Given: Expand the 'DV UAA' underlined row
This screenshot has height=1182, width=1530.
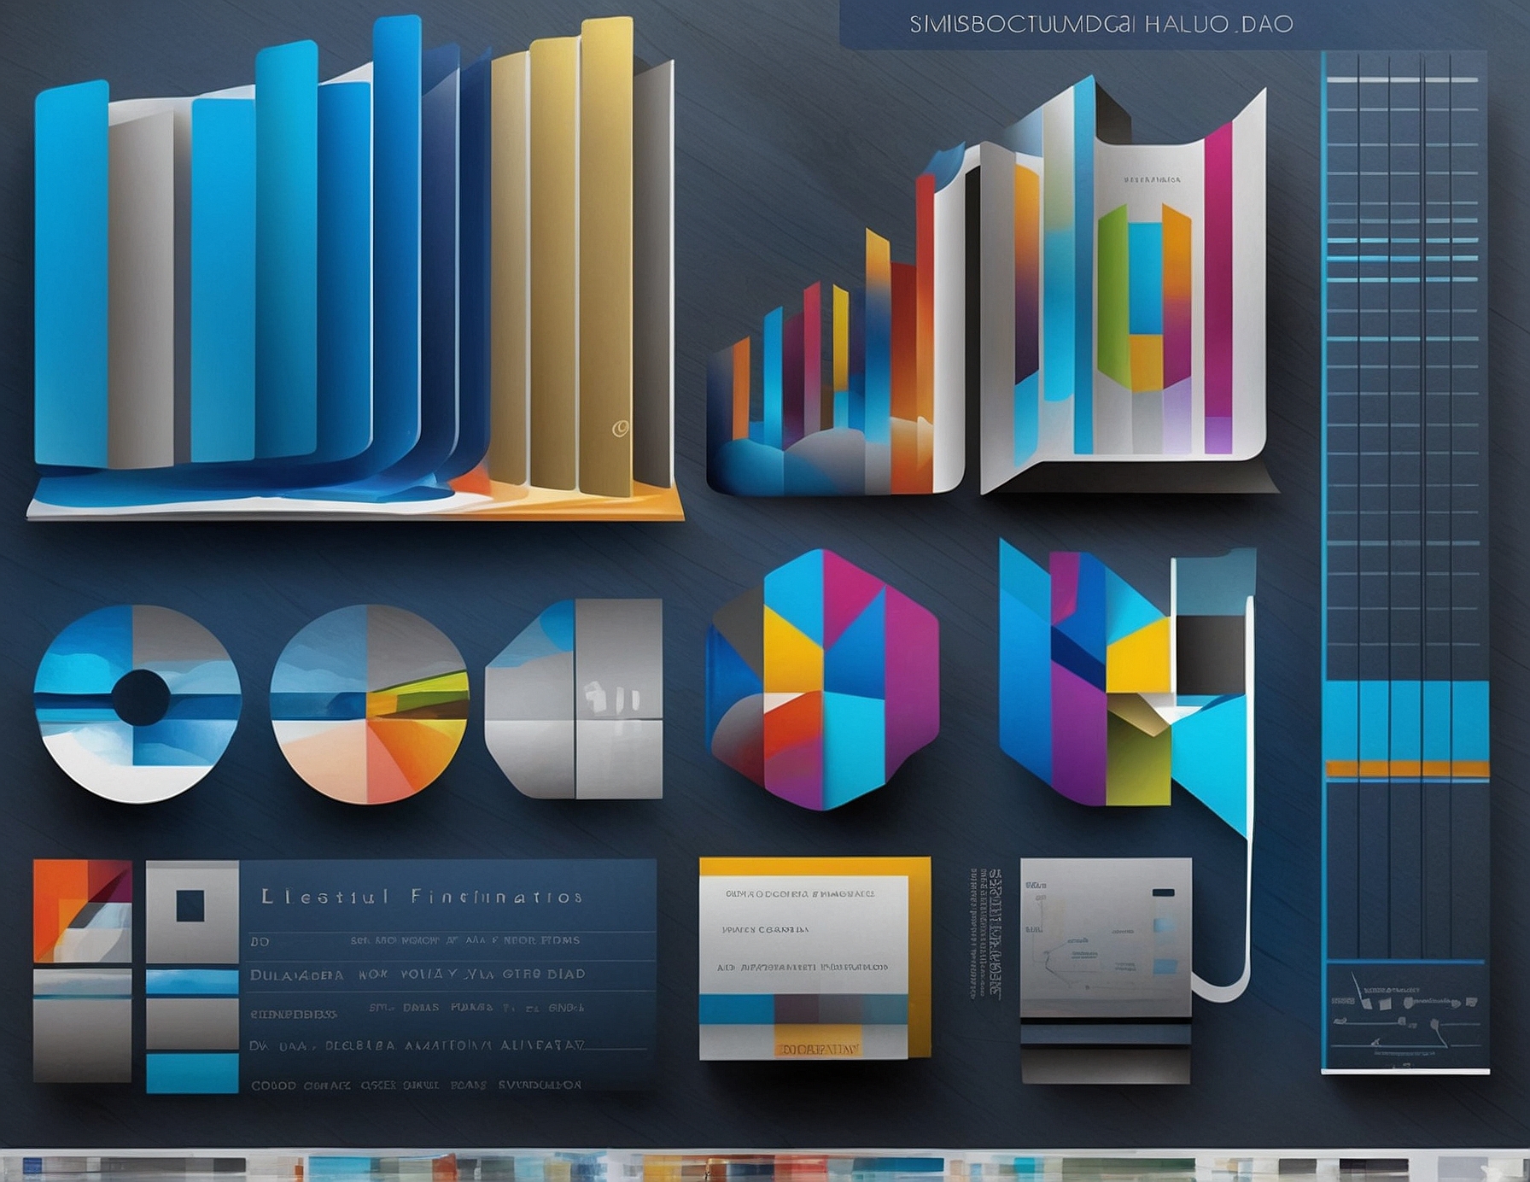Looking at the screenshot, I should (417, 1045).
